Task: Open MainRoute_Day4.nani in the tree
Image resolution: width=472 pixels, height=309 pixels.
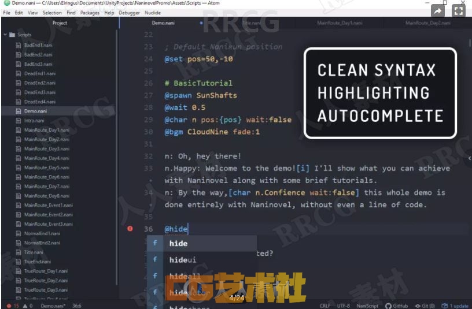Action: click(46, 158)
